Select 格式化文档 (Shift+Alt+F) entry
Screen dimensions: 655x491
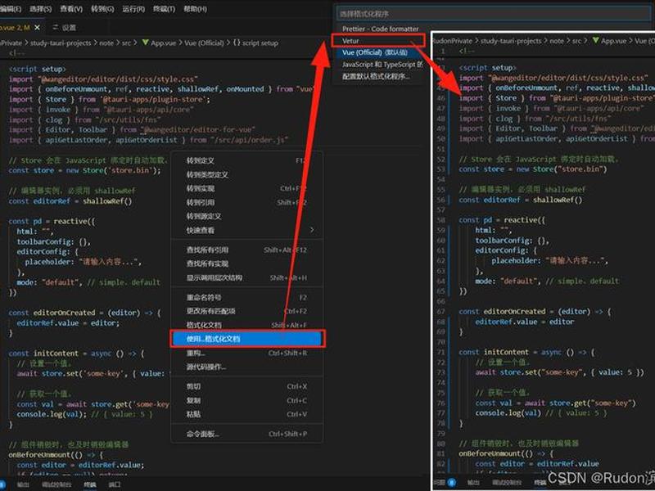coord(247,325)
